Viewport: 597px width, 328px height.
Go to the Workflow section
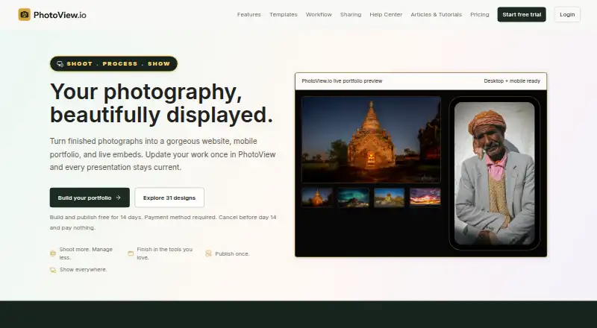point(319,14)
